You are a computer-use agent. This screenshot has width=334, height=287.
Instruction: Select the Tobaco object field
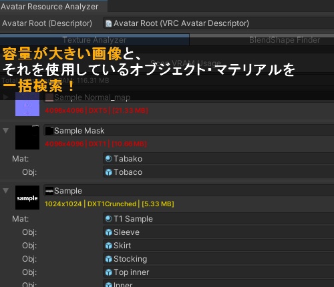click(x=218, y=172)
